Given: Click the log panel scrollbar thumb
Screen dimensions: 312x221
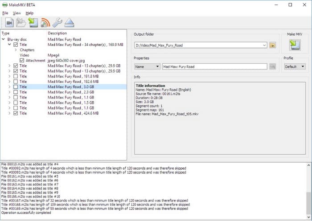Looking at the screenshot, I should tap(308, 203).
